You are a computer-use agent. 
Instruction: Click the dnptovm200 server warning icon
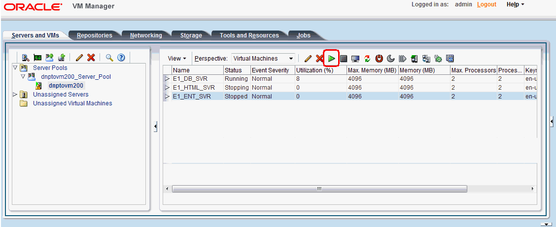(39, 85)
